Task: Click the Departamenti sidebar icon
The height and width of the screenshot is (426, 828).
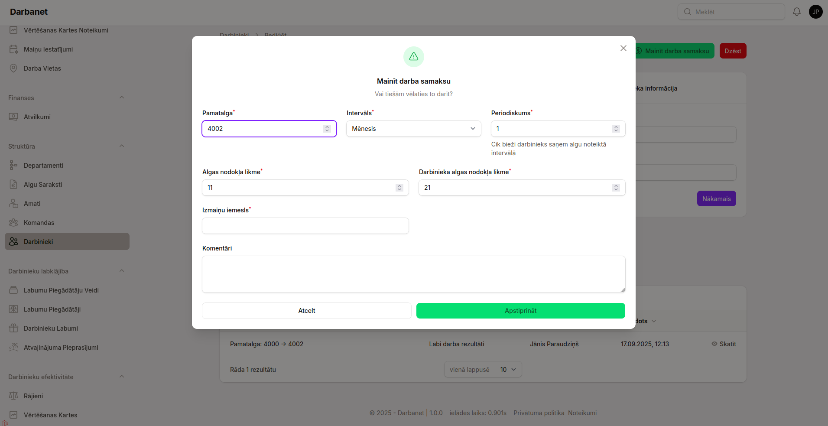Action: click(x=13, y=165)
